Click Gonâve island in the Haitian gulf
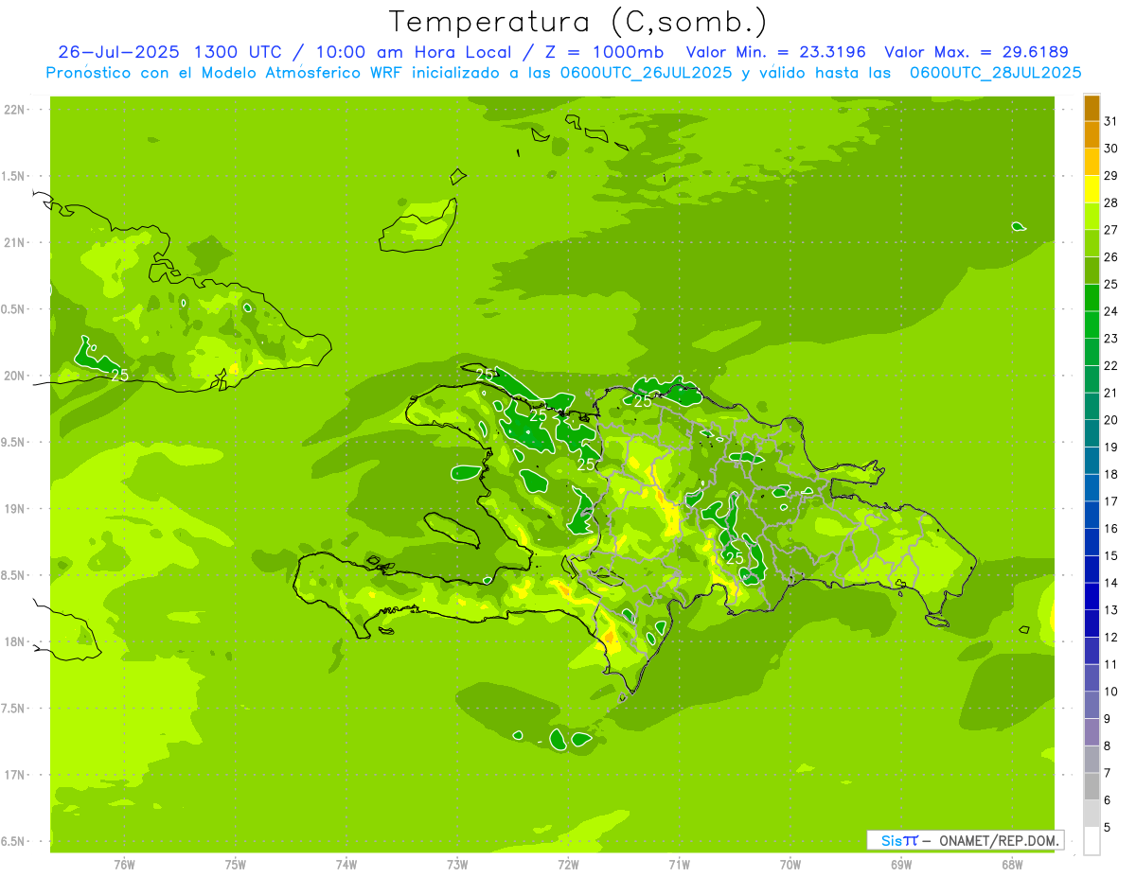The height and width of the screenshot is (877, 1136). click(453, 529)
